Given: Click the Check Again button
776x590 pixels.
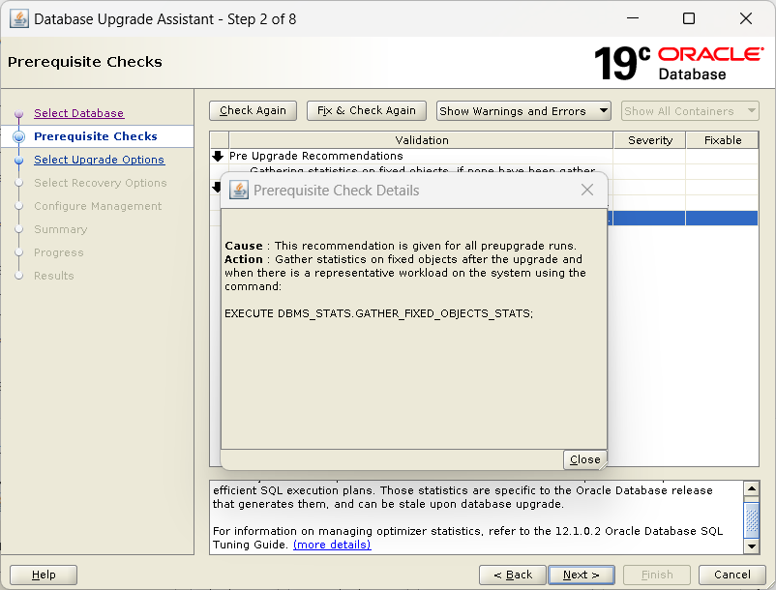Looking at the screenshot, I should [x=253, y=110].
